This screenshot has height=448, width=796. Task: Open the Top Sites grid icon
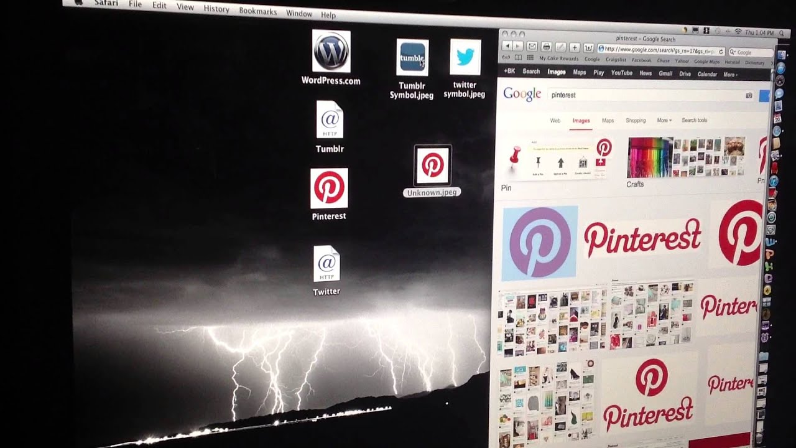click(x=530, y=58)
